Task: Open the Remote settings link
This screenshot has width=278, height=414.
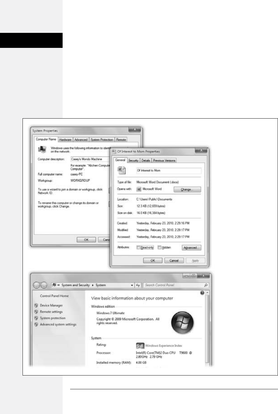Action: (51, 312)
